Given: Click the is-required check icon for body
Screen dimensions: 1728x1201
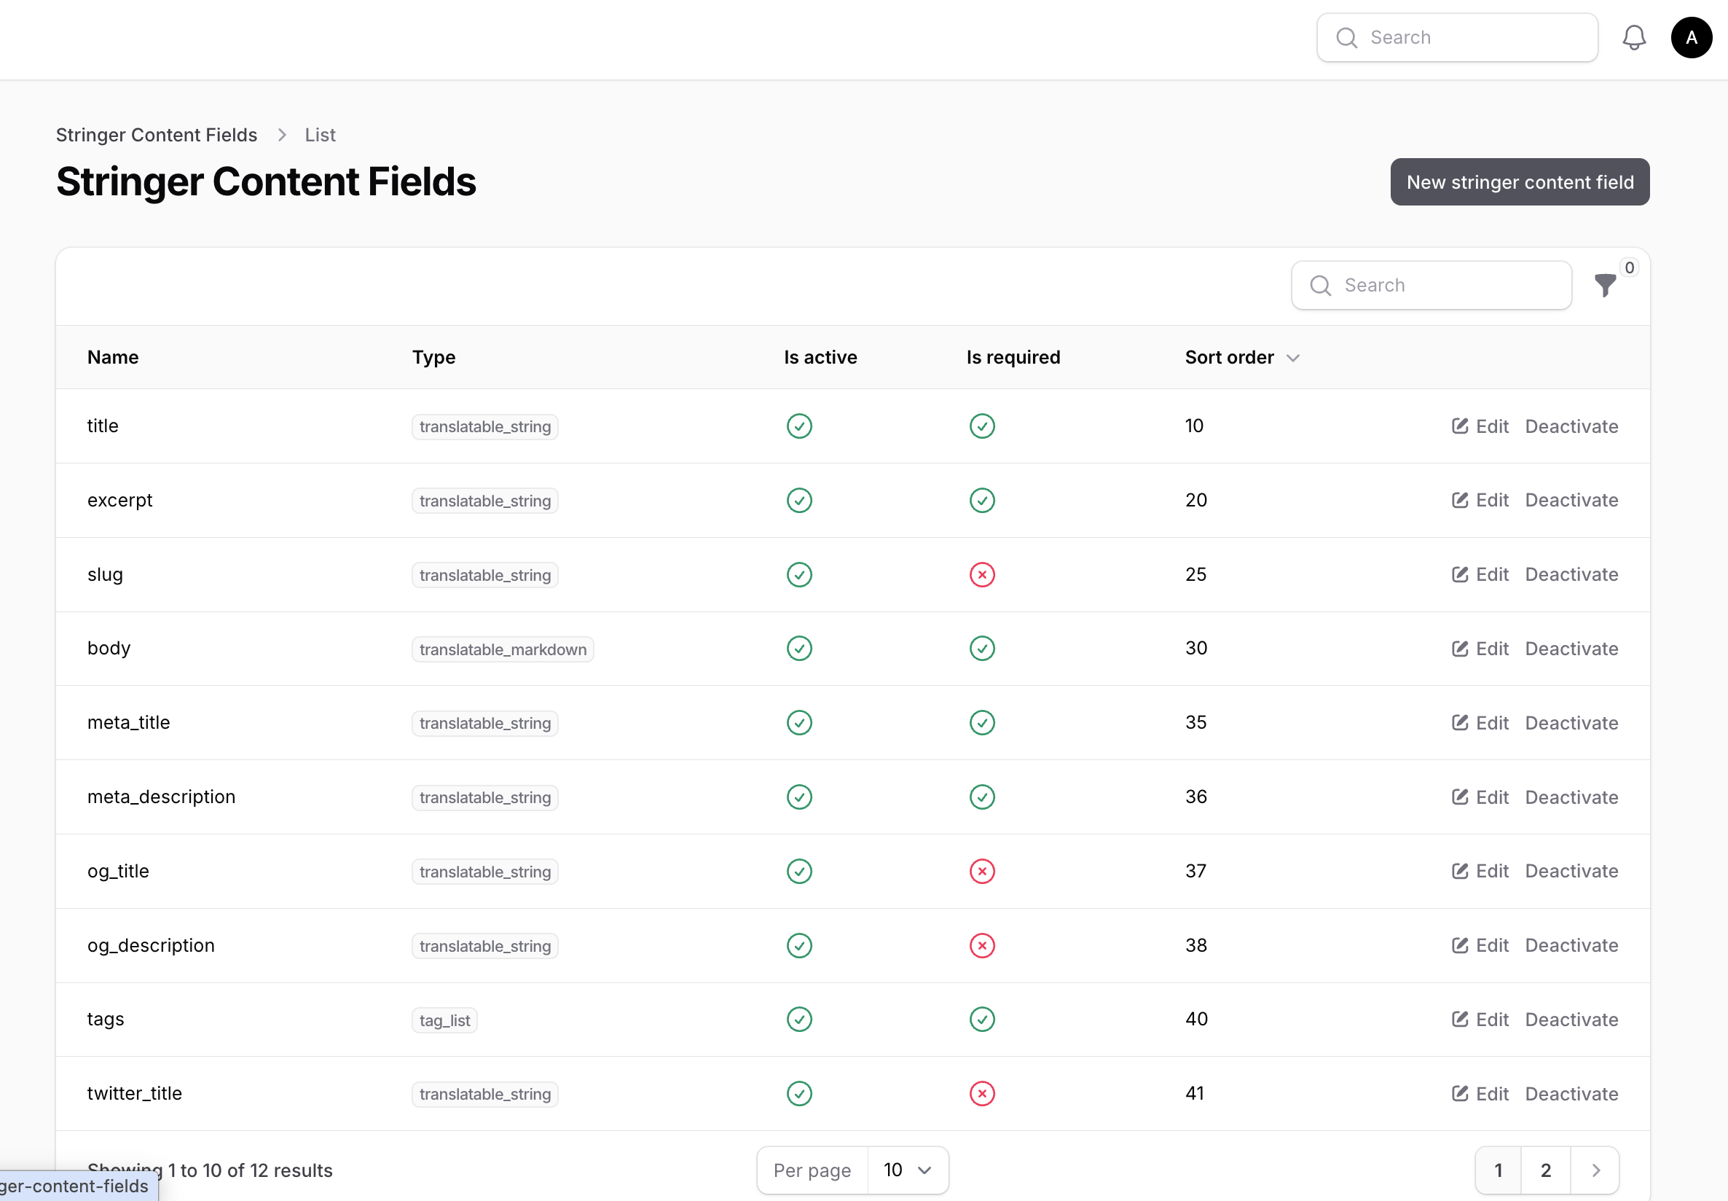Looking at the screenshot, I should coord(982,649).
